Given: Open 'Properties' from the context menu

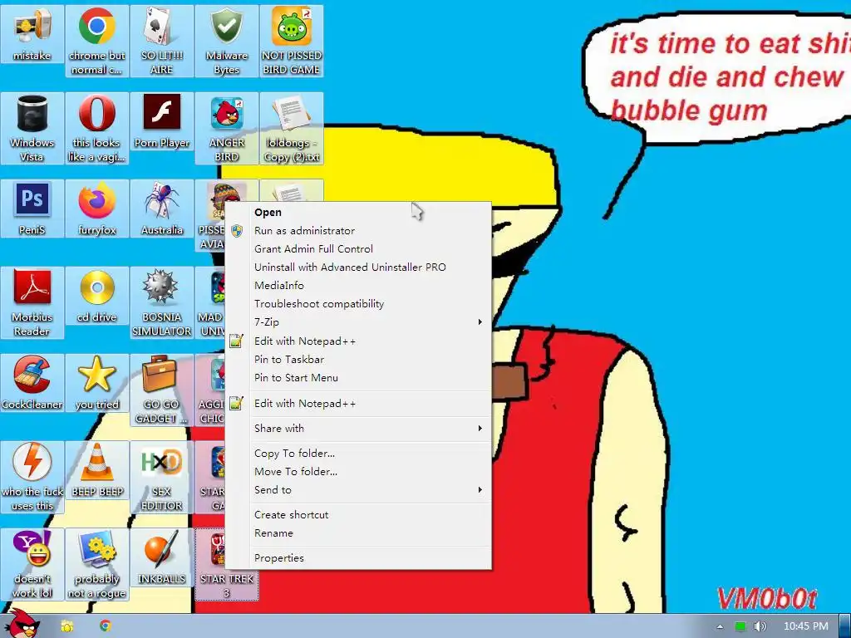Looking at the screenshot, I should (358, 558).
